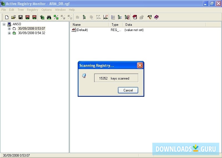222x158 pixels.
Task: Click the 15352 keys scanned field
Action: pyautogui.click(x=116, y=78)
